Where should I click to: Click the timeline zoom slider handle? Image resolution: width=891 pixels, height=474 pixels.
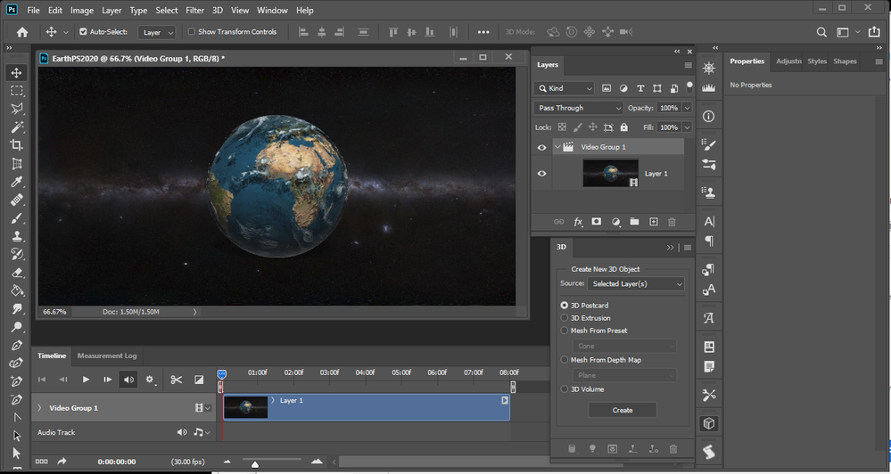click(255, 463)
